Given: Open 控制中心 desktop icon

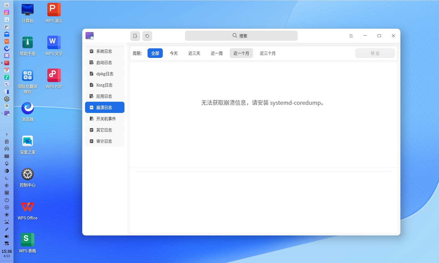Looking at the screenshot, I should click(x=28, y=178).
